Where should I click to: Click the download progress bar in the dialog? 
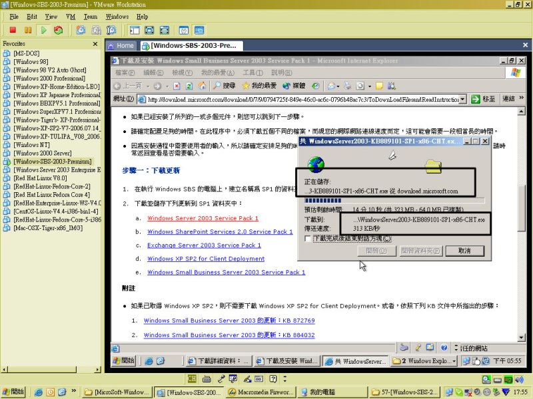click(x=394, y=201)
